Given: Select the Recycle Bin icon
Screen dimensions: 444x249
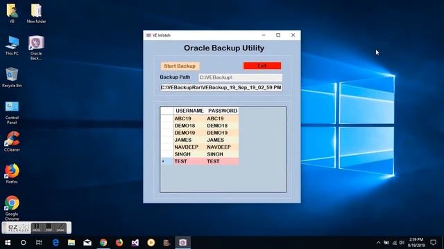Looking at the screenshot, I should pyautogui.click(x=12, y=77).
